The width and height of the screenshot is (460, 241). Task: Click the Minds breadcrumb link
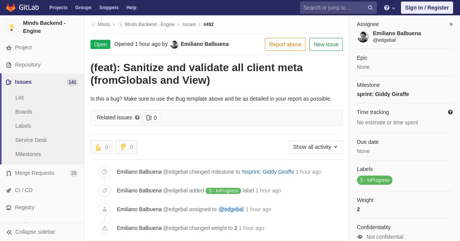tap(104, 24)
